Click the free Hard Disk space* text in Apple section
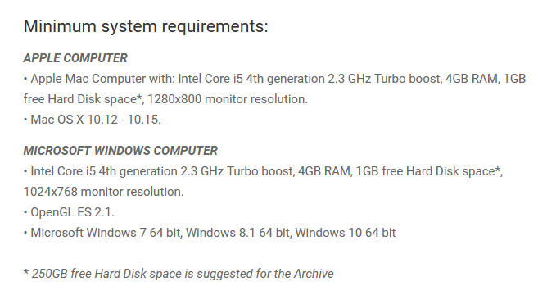 83,99
